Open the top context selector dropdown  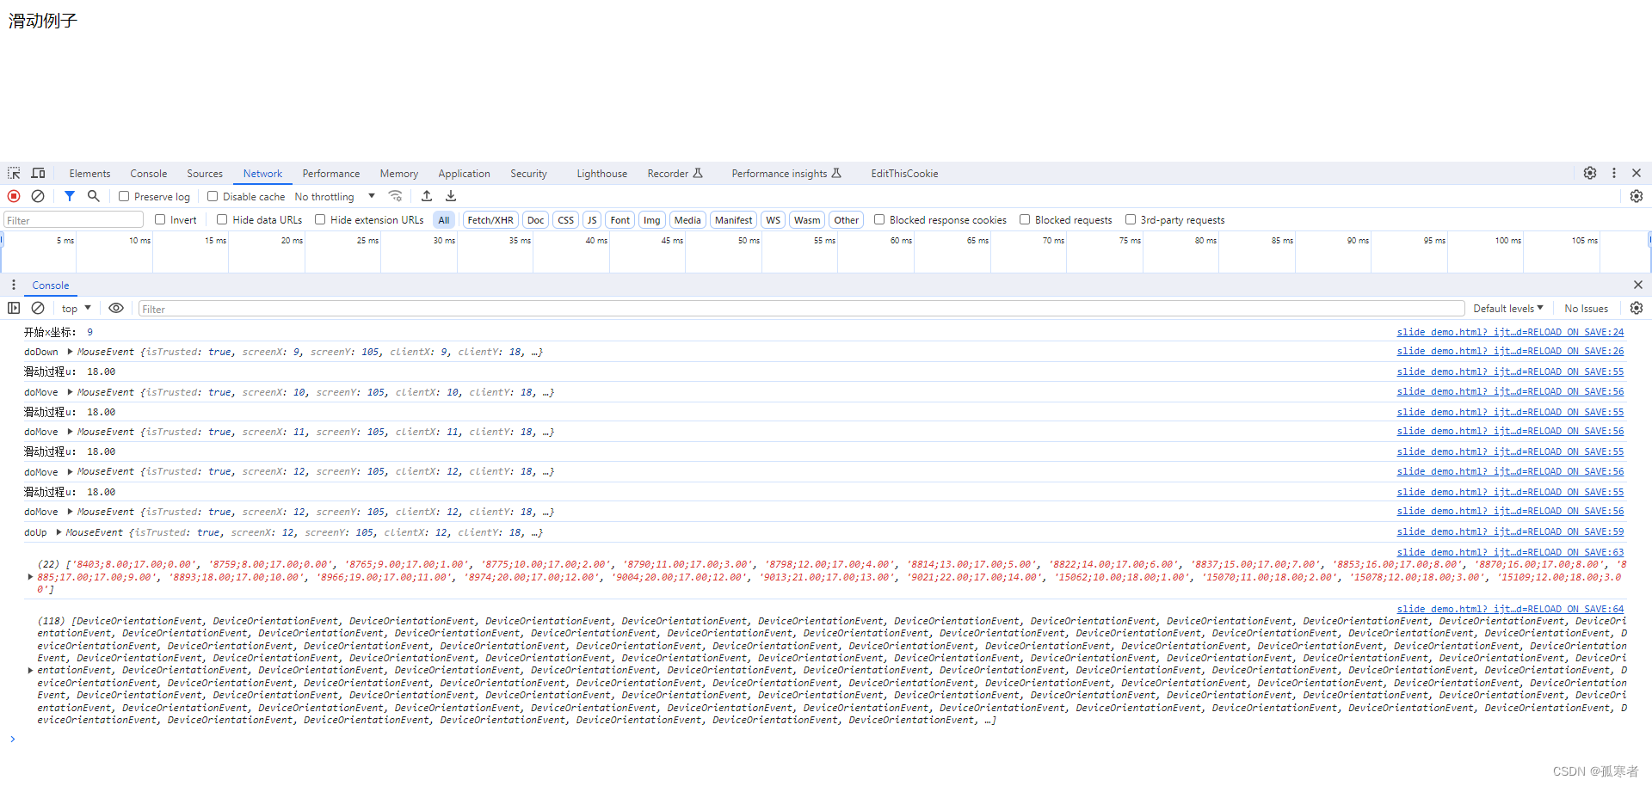76,308
